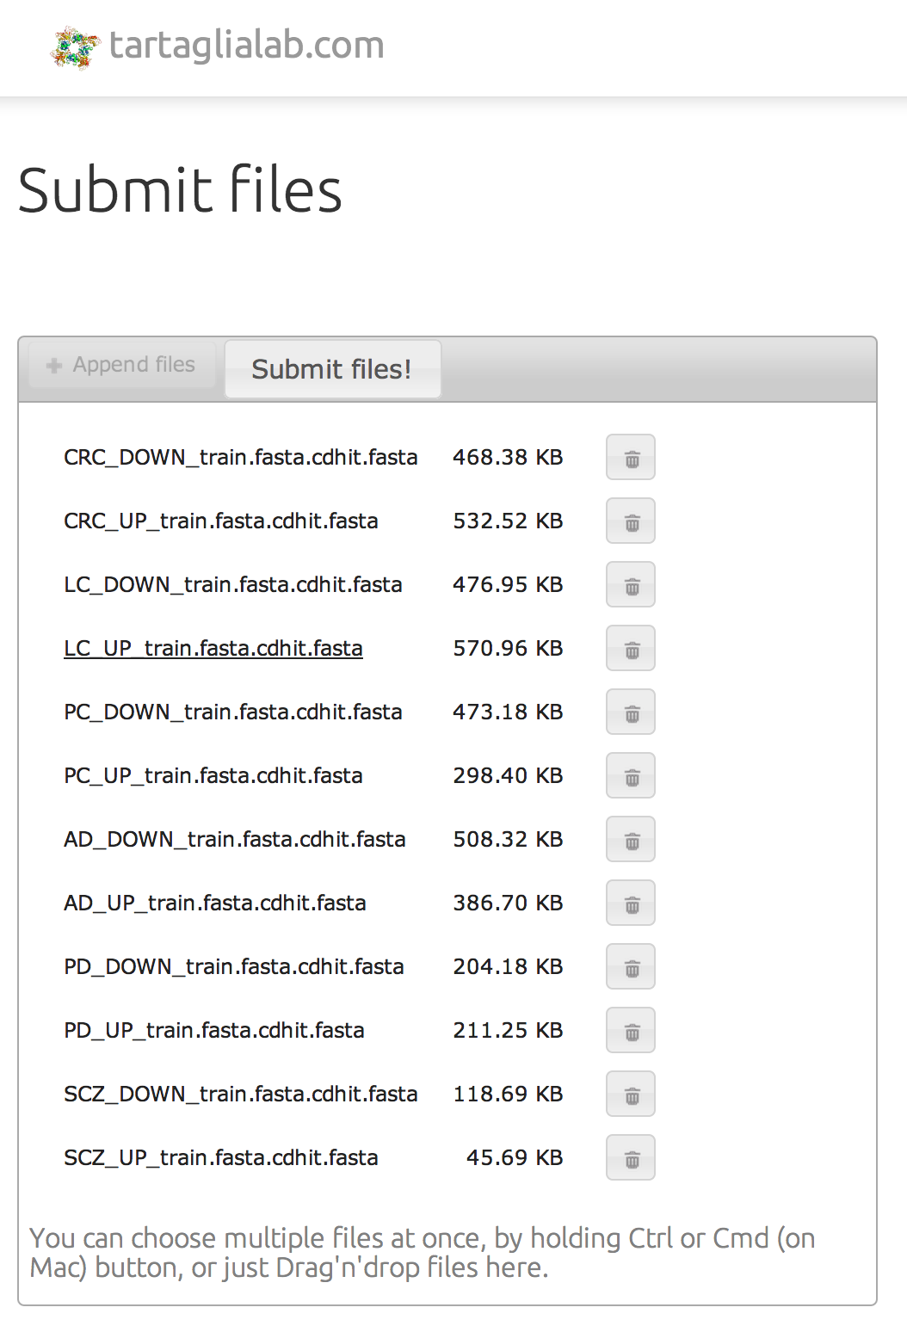The width and height of the screenshot is (907, 1332).
Task: Click the drag'n'drop hint text area
Action: click(422, 1252)
